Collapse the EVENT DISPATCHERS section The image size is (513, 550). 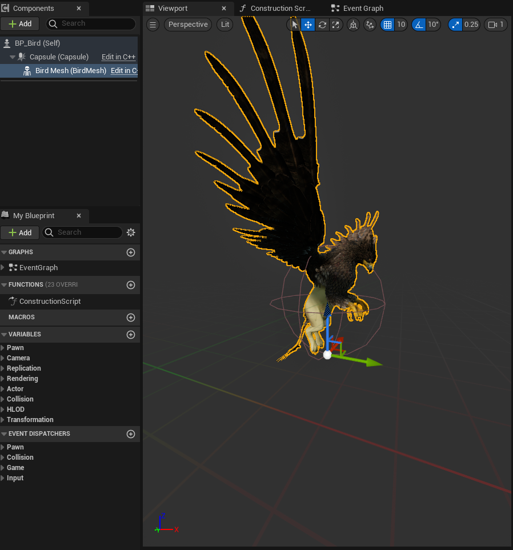pos(4,434)
